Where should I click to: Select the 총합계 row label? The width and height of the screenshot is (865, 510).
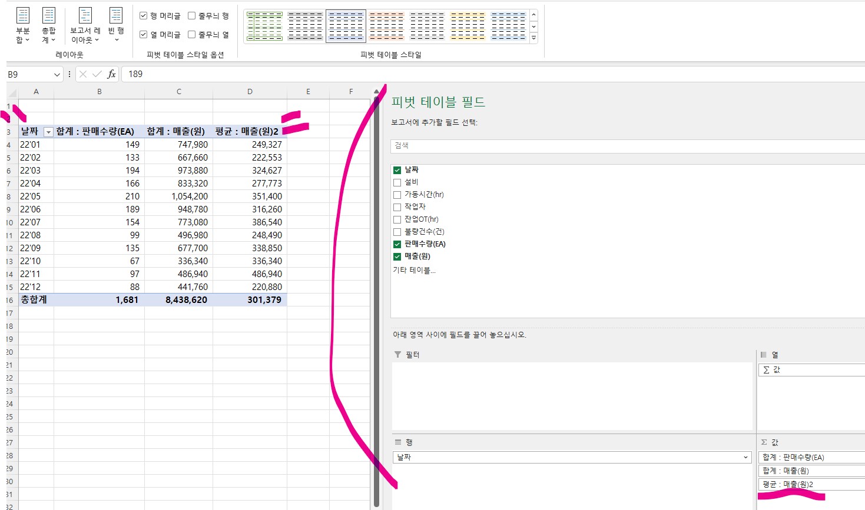pyautogui.click(x=37, y=300)
